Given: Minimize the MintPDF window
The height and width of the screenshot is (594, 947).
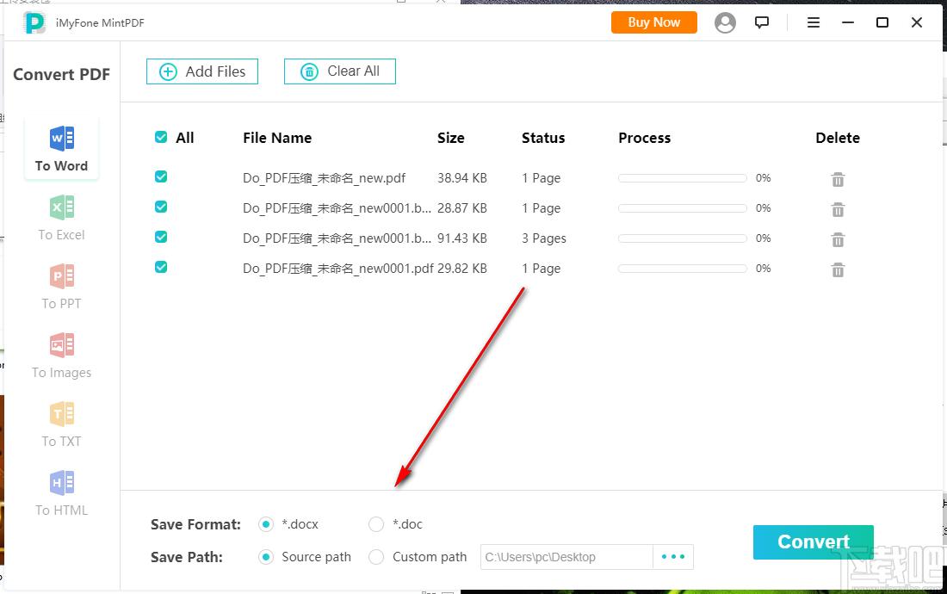Looking at the screenshot, I should (848, 22).
